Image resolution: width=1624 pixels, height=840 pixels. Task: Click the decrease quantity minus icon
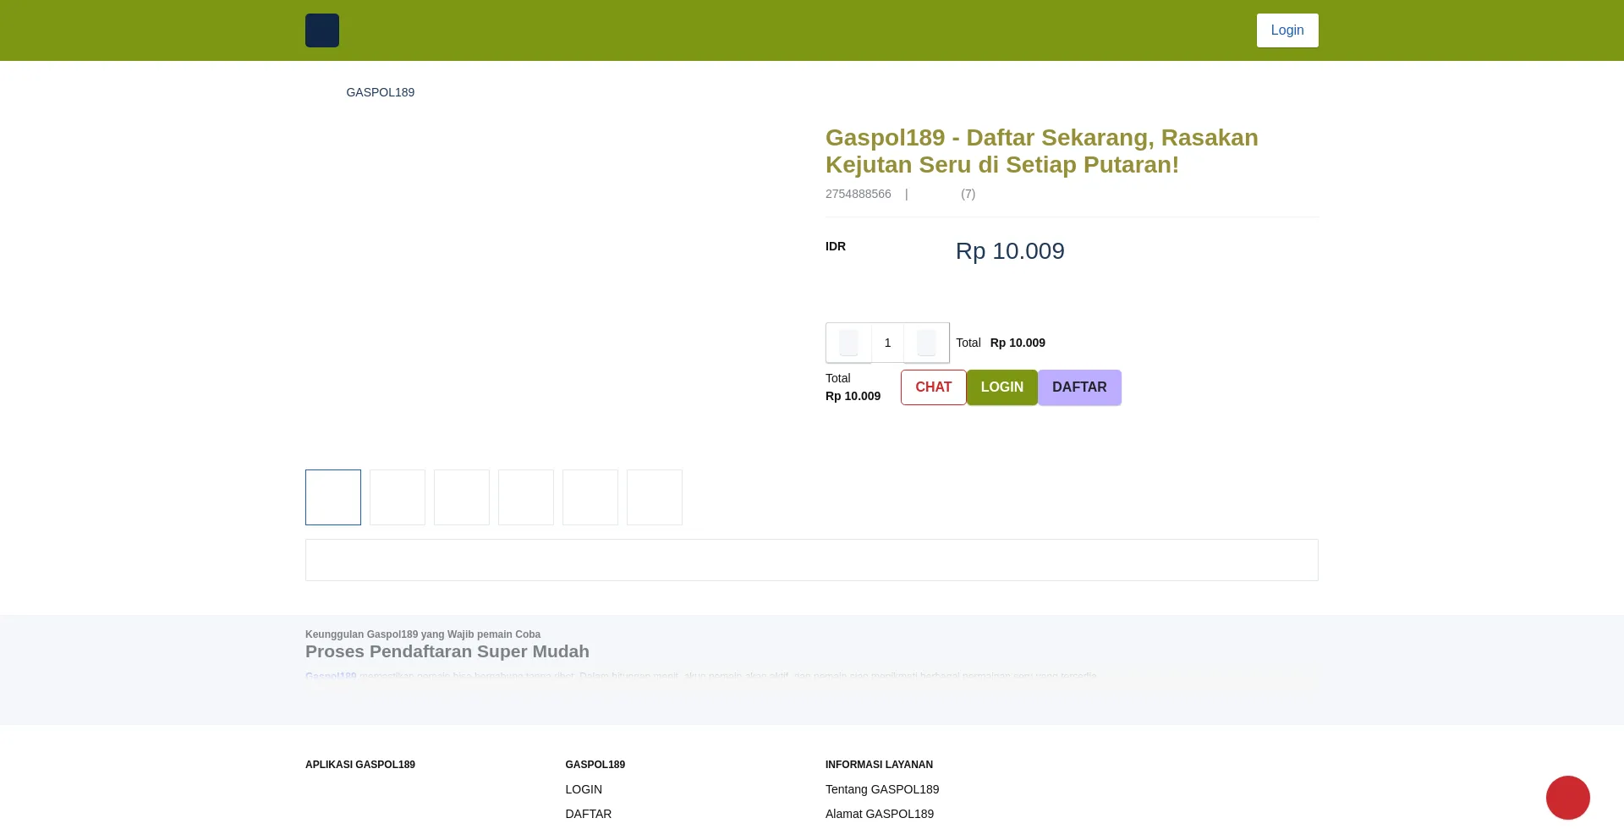click(848, 343)
